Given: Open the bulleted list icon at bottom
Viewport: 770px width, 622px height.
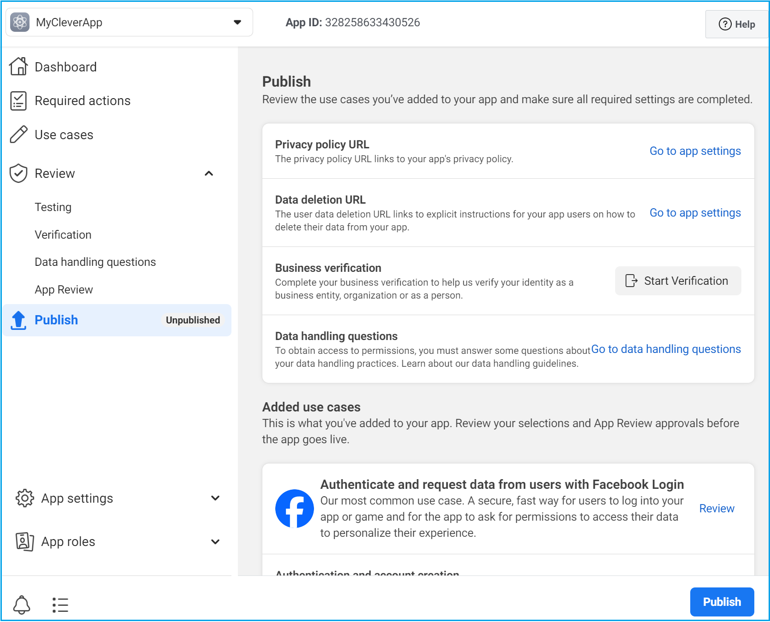Looking at the screenshot, I should 60,605.
